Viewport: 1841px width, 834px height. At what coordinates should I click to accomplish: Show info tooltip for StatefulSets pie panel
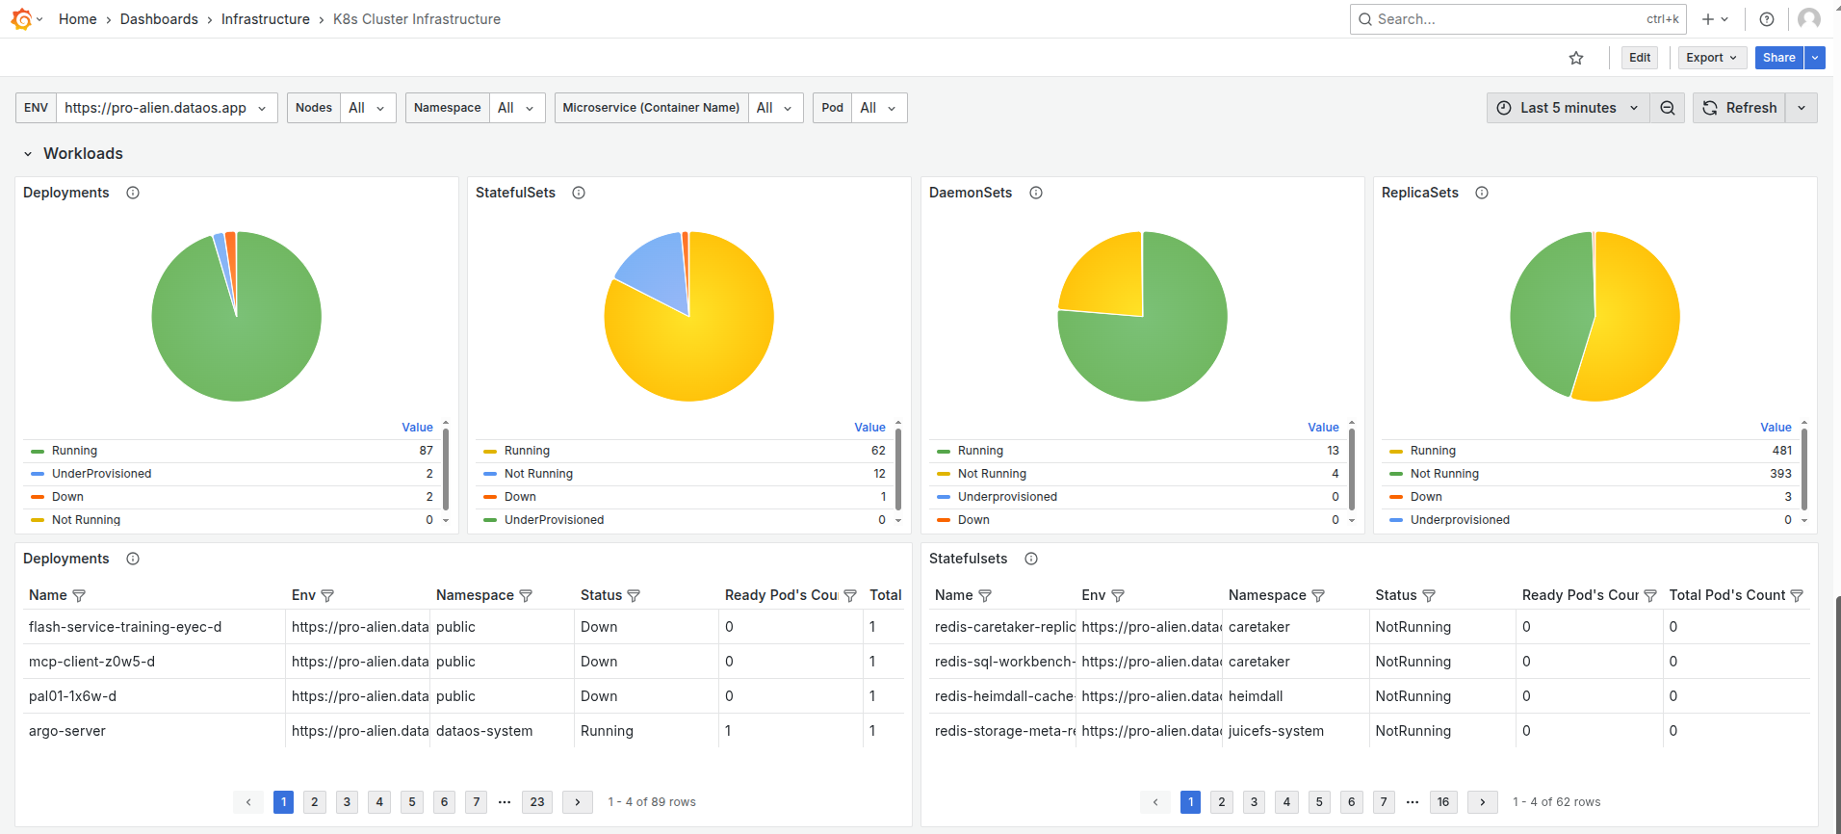(x=579, y=193)
